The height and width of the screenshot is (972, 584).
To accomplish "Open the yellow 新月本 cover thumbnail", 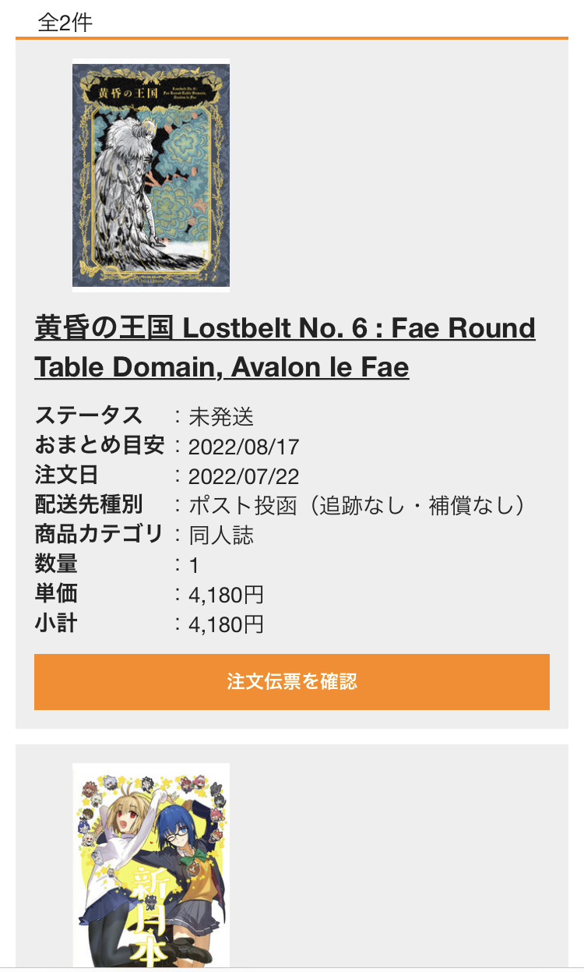I will pos(151,865).
